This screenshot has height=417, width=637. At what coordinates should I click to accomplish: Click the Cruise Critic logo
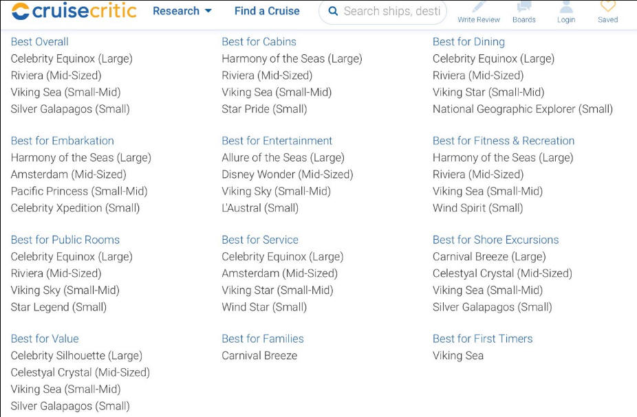(74, 10)
